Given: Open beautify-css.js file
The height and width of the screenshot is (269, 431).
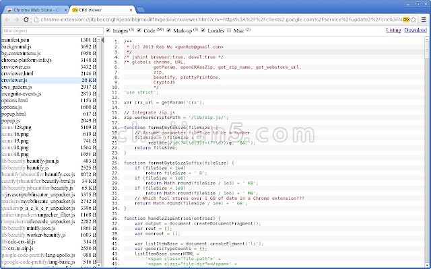Looking at the screenshot, I should 48,175.
